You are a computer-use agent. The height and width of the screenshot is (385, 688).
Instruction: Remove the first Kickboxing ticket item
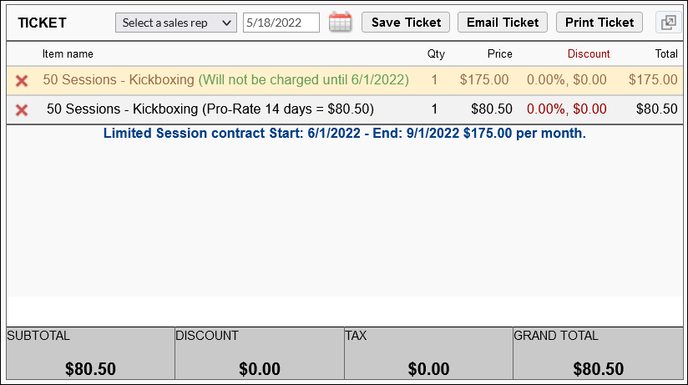22,81
